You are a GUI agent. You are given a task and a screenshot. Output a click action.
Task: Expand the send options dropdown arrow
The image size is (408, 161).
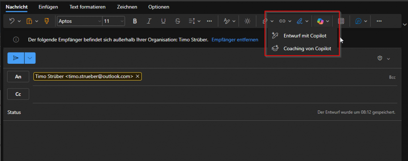tap(30, 58)
